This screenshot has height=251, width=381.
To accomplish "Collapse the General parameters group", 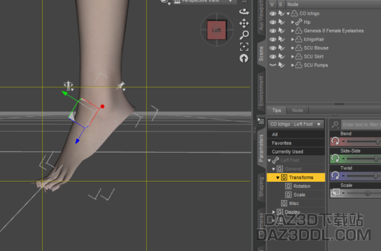I will (274, 169).
